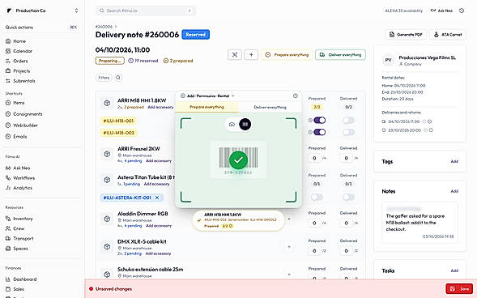Open the Calendar sidebar item
Screen dimensions: 477x298
coord(19,51)
